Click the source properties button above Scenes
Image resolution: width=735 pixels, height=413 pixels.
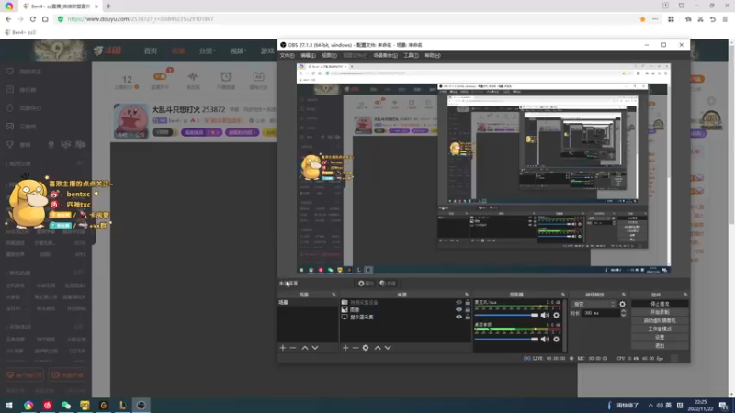pos(366,284)
